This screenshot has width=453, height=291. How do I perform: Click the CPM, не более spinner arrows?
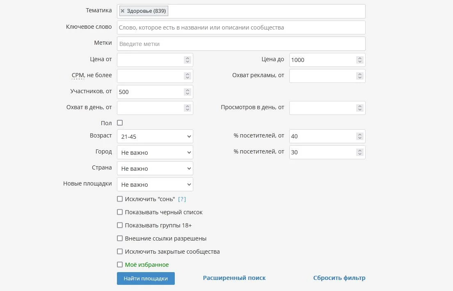click(188, 76)
